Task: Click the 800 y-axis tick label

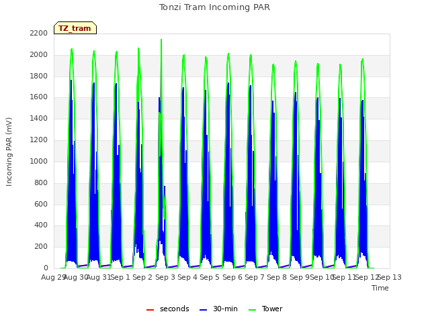Action: 41,182
